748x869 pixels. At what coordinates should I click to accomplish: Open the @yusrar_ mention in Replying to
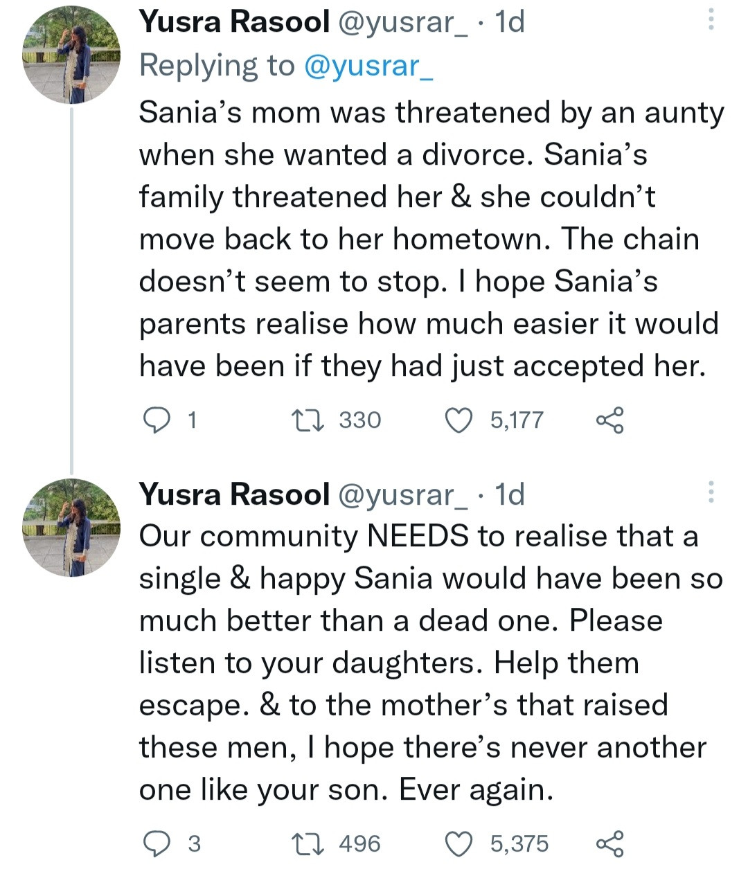pyautogui.click(x=368, y=66)
